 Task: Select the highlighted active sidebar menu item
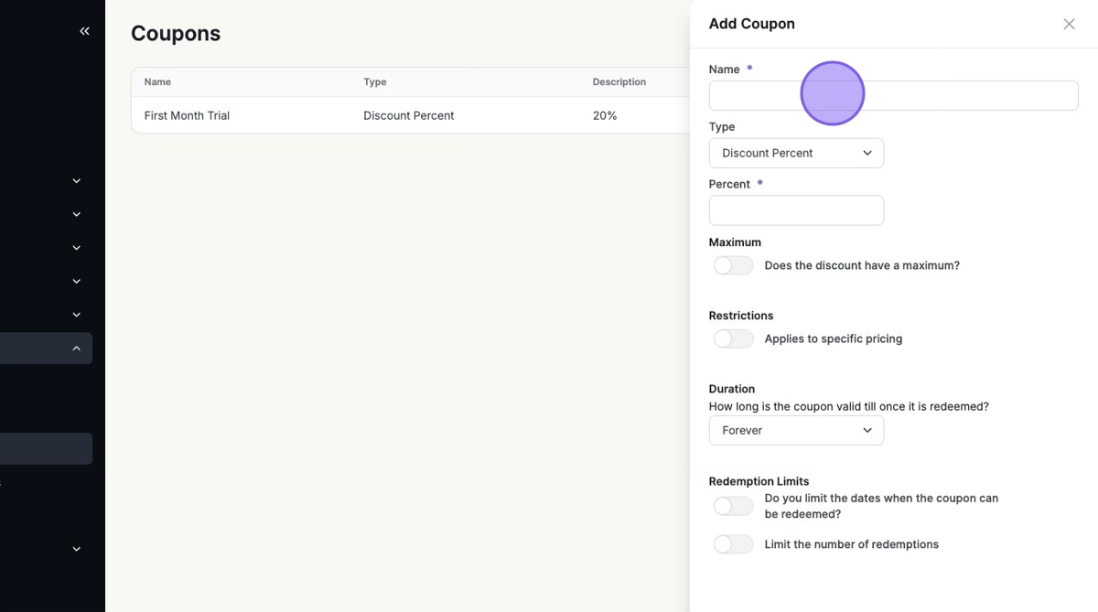click(46, 448)
